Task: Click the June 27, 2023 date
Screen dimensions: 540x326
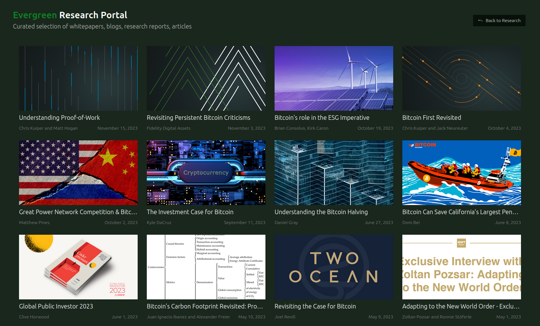Action: pos(379,223)
